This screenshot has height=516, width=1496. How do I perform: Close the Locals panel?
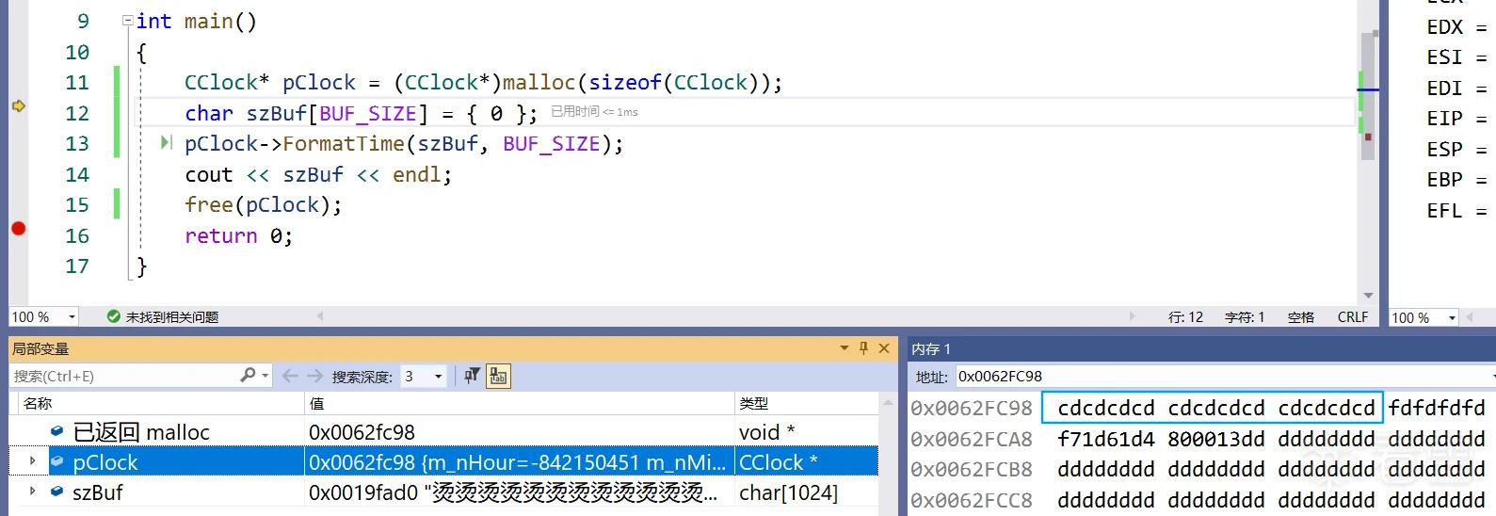(884, 348)
